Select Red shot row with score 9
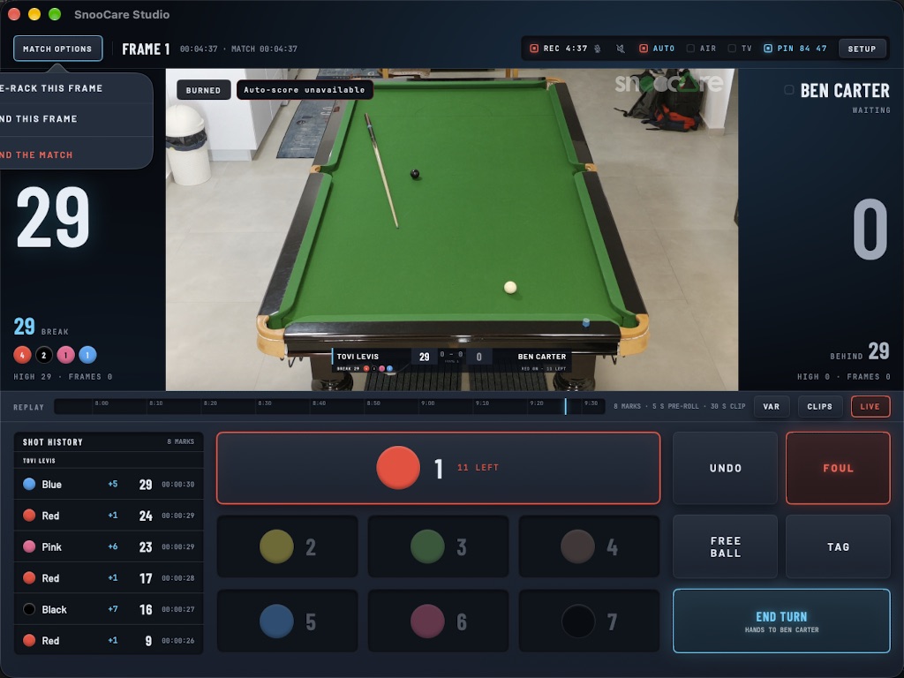The image size is (904, 678). pos(109,641)
